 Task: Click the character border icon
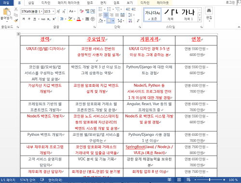[93, 11]
